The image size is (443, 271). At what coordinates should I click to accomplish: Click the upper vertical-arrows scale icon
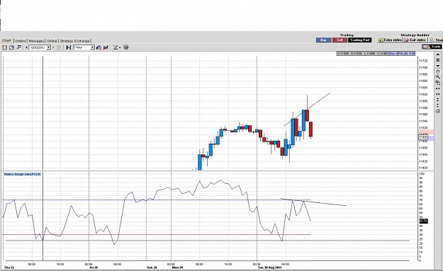pos(437,100)
